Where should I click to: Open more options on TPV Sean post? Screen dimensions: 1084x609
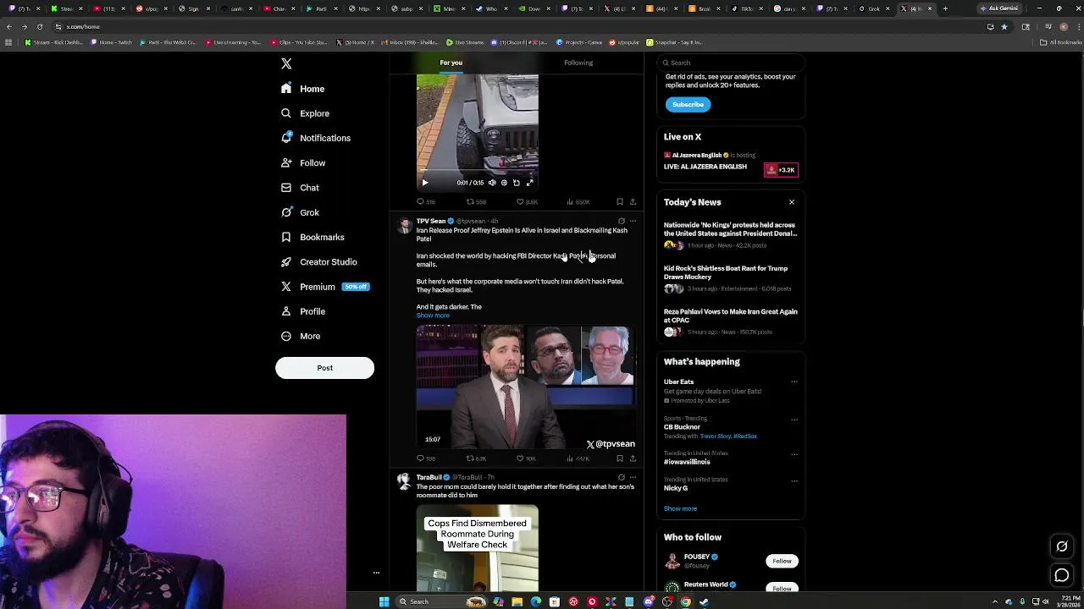pos(633,221)
